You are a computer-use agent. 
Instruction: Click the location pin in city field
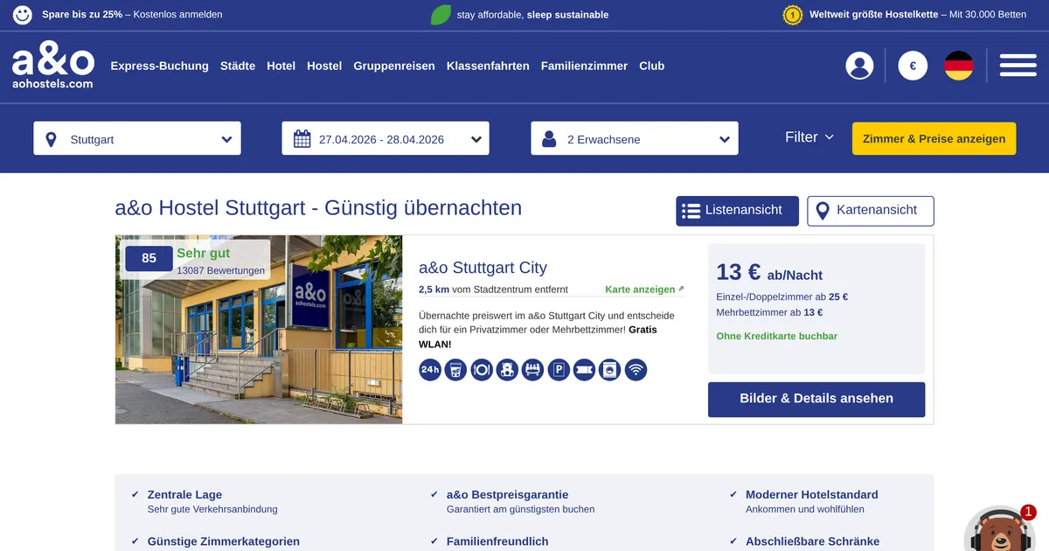click(x=51, y=139)
